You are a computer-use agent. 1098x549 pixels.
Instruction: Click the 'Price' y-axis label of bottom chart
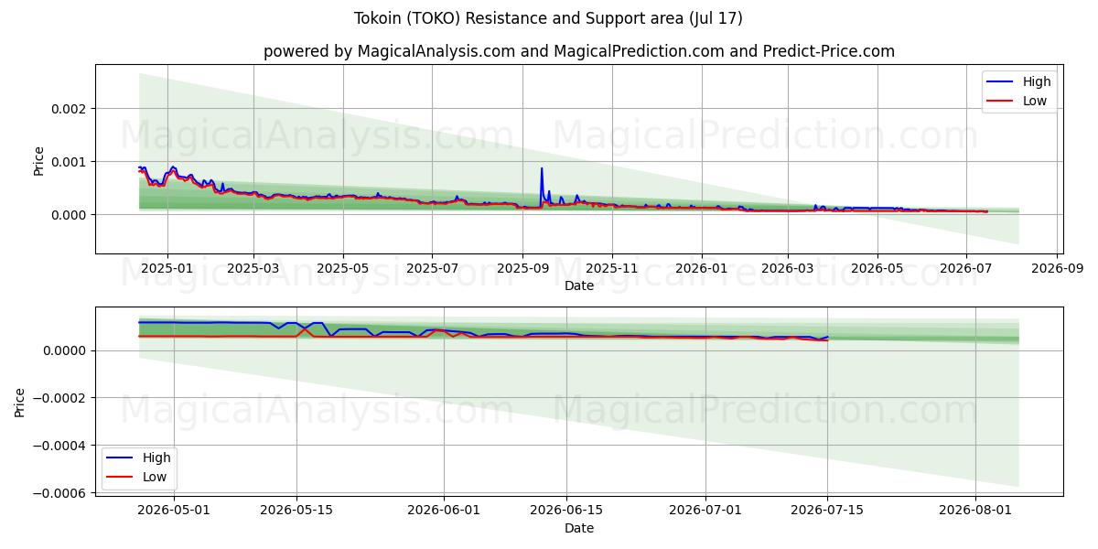(x=20, y=403)
